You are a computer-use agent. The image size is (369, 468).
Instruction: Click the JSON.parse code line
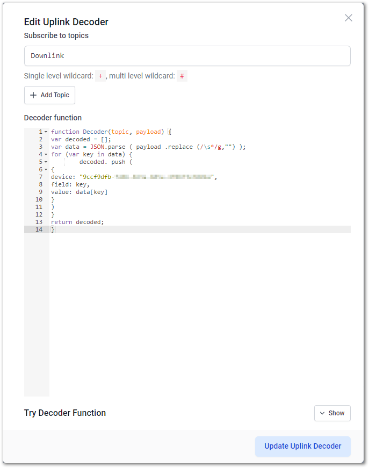tap(148, 147)
